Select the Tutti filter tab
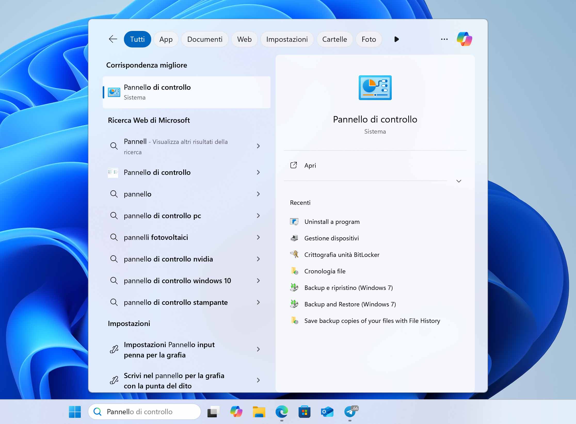The height and width of the screenshot is (424, 576). click(137, 39)
